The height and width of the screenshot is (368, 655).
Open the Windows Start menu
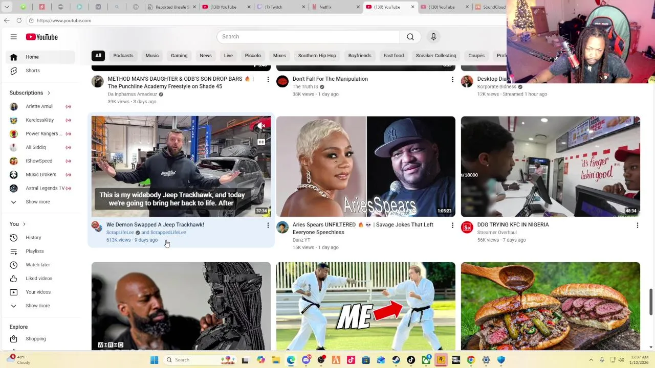point(154,360)
